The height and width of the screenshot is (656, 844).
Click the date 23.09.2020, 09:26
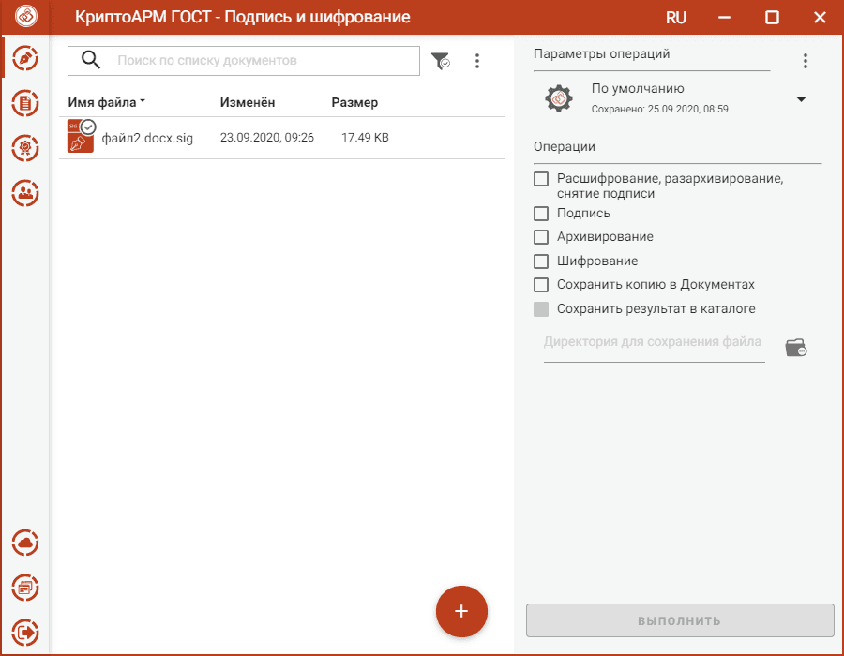267,138
